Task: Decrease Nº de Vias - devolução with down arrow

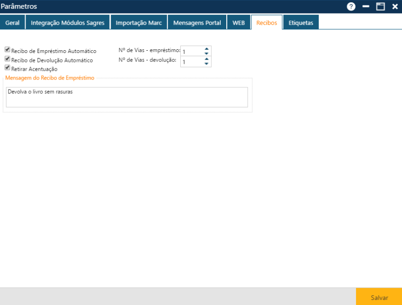Action: [x=207, y=63]
